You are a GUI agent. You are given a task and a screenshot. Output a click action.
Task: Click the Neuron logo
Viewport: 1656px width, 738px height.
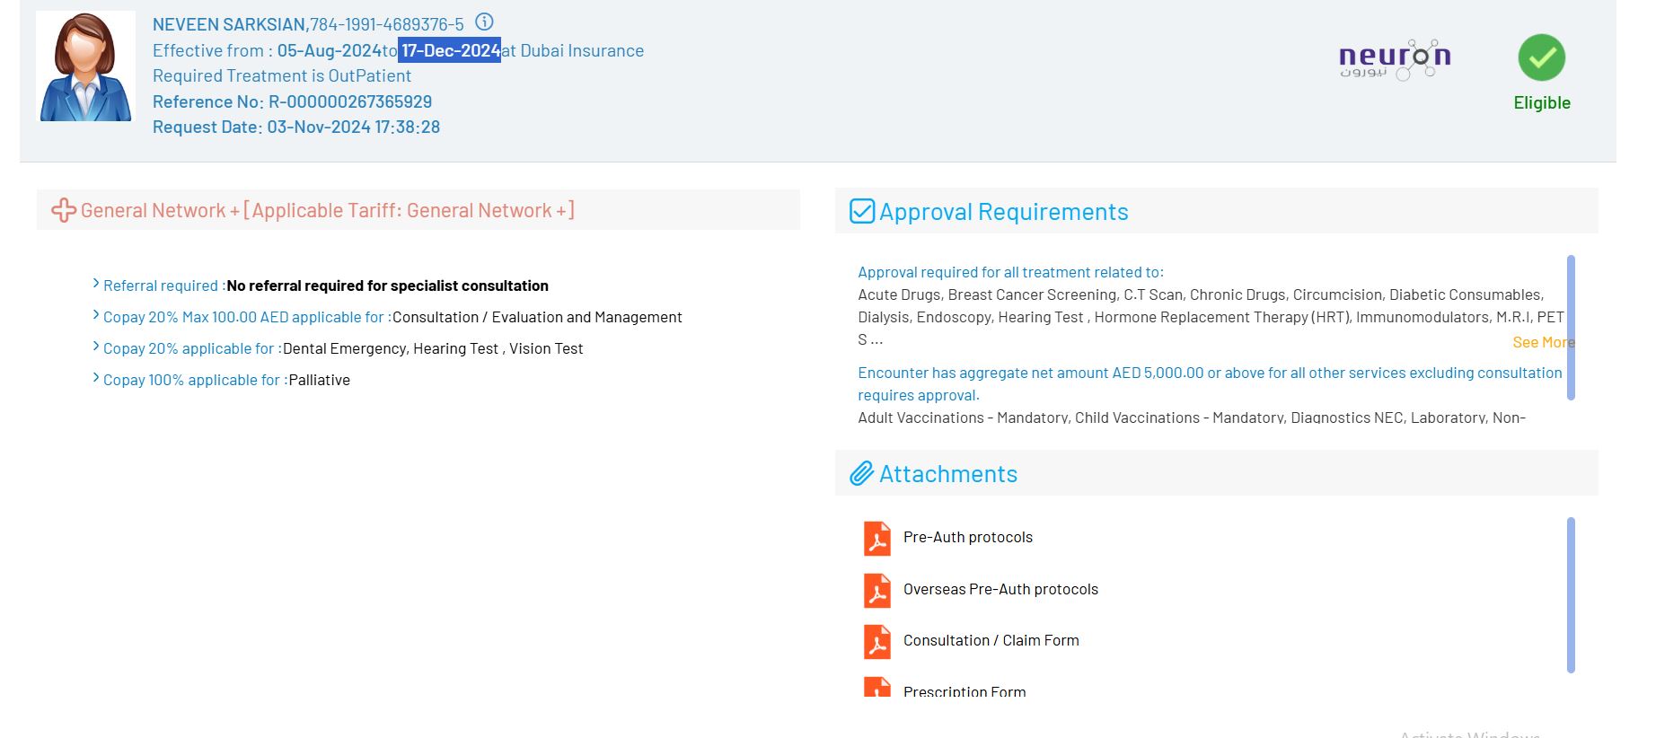click(1395, 59)
